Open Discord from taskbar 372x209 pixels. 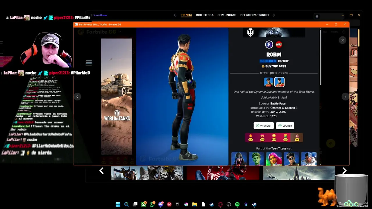pos(161,204)
